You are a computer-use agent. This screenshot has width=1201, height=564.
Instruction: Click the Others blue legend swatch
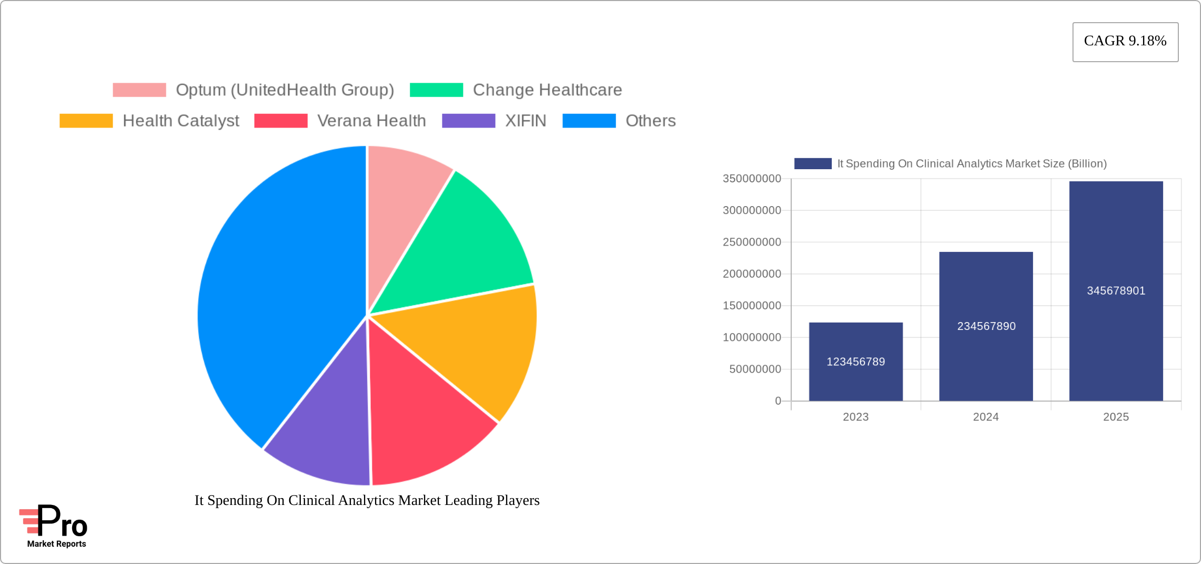(589, 121)
